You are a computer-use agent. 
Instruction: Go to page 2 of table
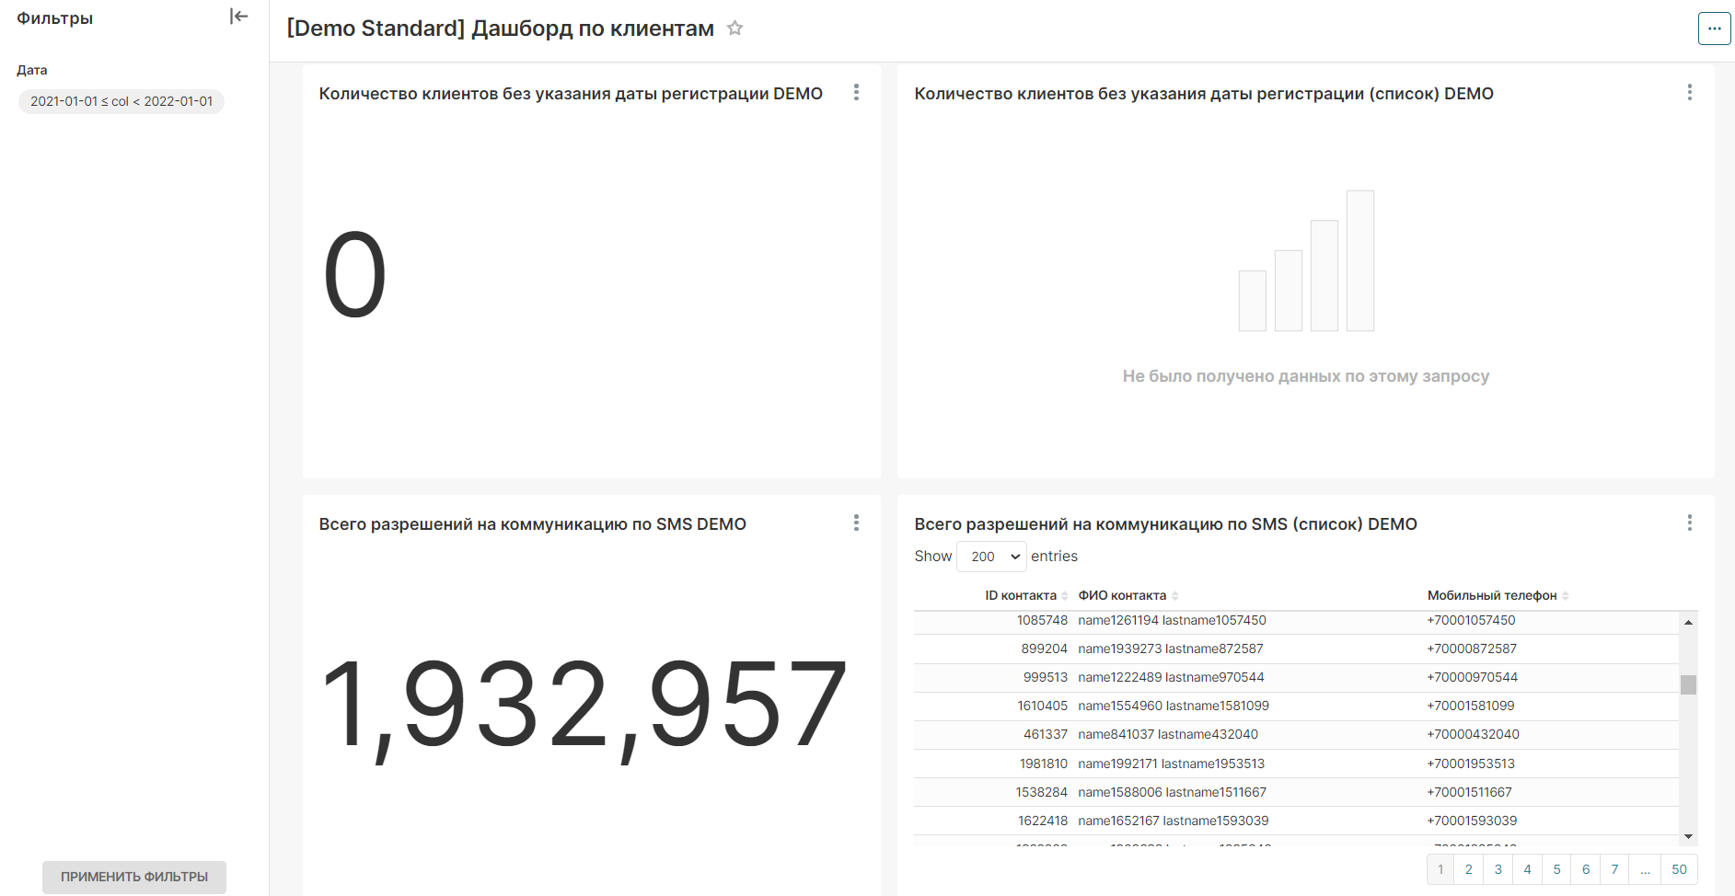1469,869
